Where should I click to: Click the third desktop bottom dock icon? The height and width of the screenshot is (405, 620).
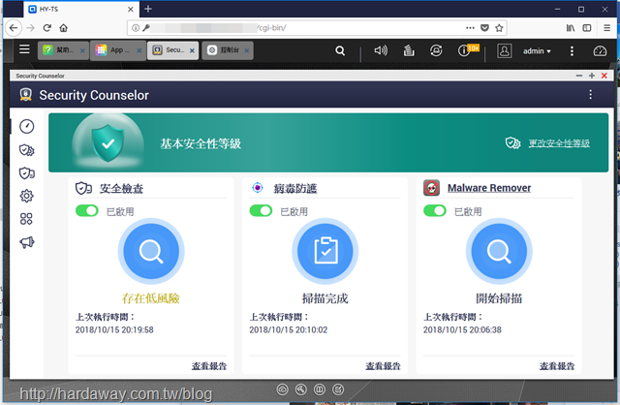click(320, 389)
